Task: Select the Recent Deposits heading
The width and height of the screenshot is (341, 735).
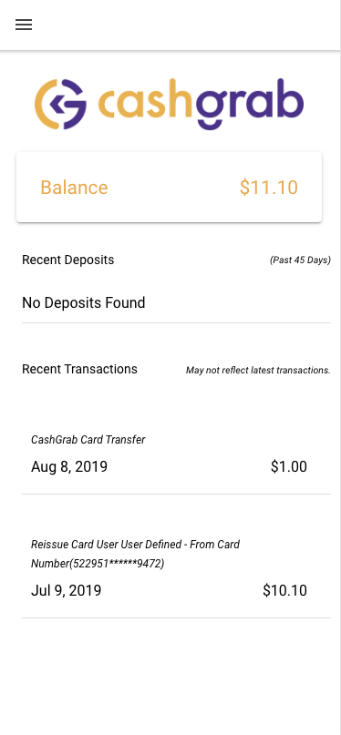Action: click(x=68, y=260)
